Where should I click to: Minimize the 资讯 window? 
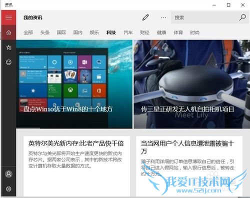click(214, 5)
